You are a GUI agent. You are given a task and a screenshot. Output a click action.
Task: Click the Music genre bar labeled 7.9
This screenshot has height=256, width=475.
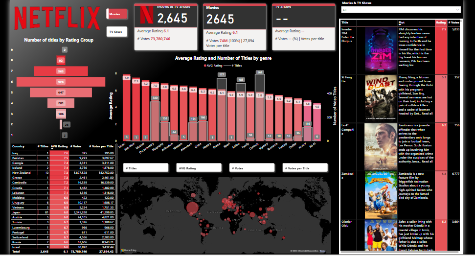tap(127, 108)
